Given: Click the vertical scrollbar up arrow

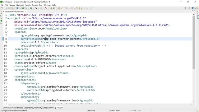Looking at the screenshot, I should [194, 15].
